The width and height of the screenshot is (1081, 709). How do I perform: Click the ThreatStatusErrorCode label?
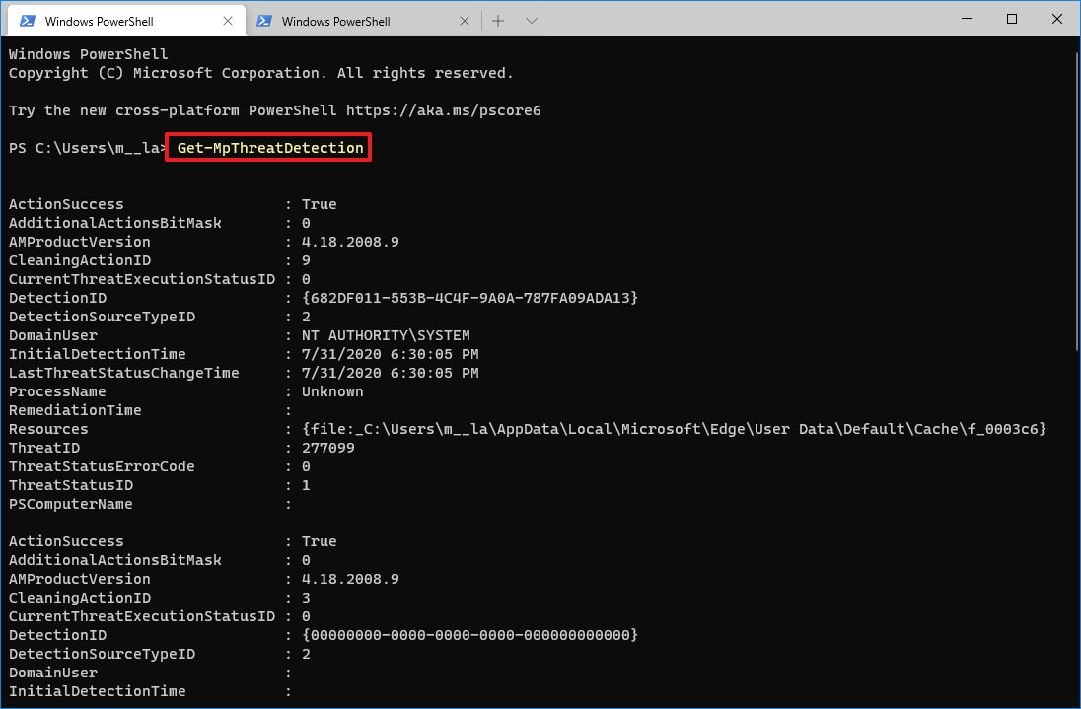(x=102, y=466)
